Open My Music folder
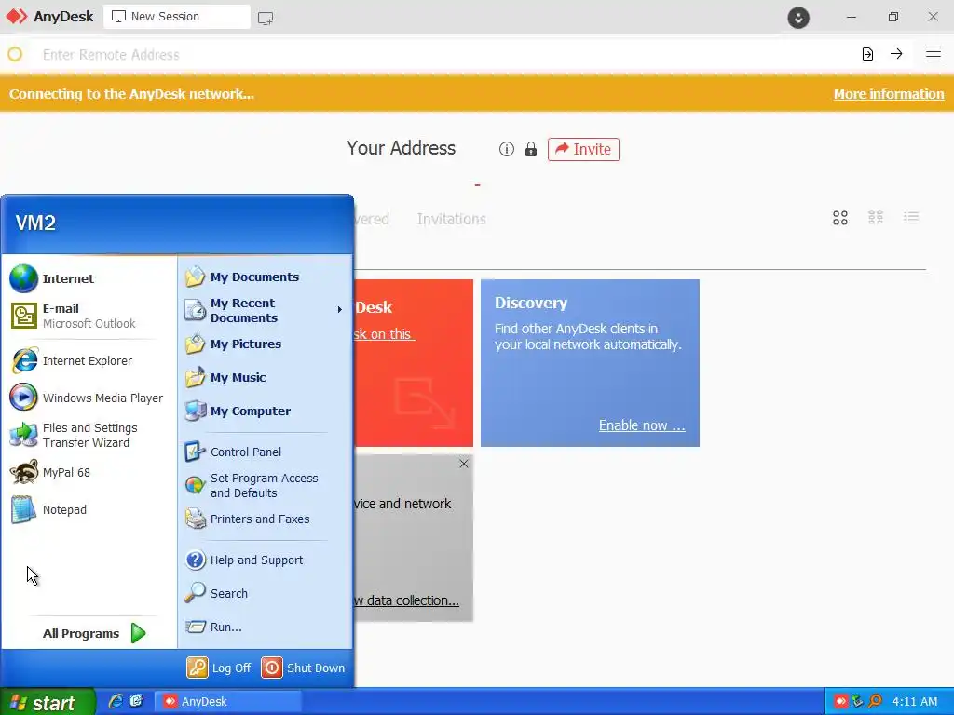 click(264, 377)
